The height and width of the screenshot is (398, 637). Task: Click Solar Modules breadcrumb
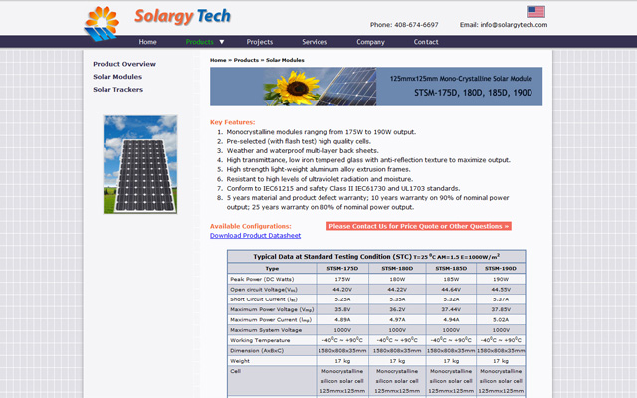(285, 60)
